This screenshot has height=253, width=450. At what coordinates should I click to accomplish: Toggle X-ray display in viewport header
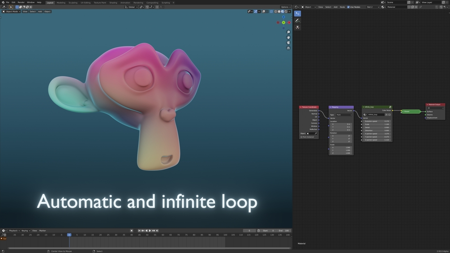[271, 12]
